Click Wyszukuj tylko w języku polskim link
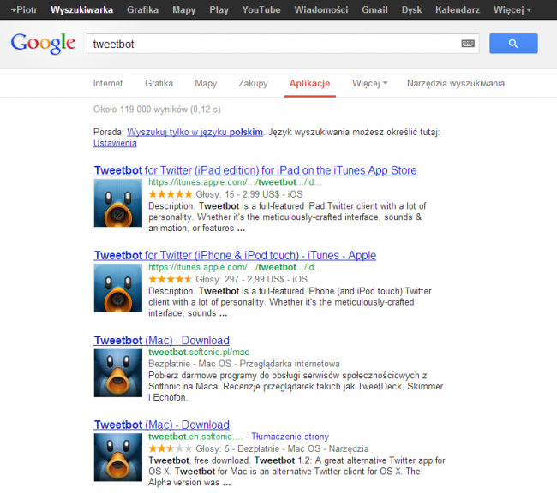The image size is (557, 493). click(x=195, y=132)
